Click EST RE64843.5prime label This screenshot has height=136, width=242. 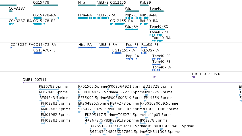54,98
